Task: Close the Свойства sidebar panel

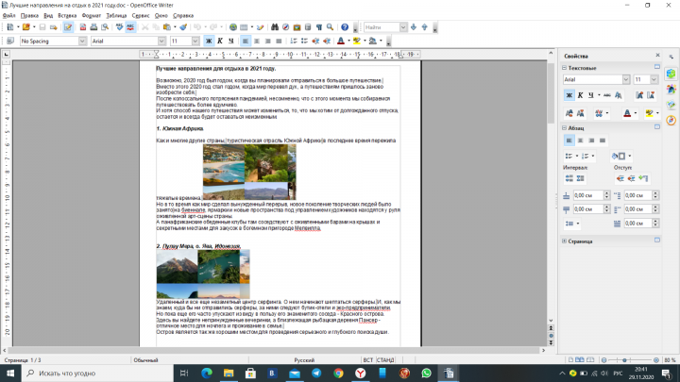Action: (x=657, y=56)
